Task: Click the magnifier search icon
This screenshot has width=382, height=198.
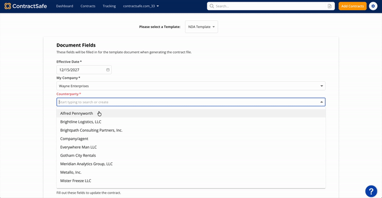Action: 212,6
